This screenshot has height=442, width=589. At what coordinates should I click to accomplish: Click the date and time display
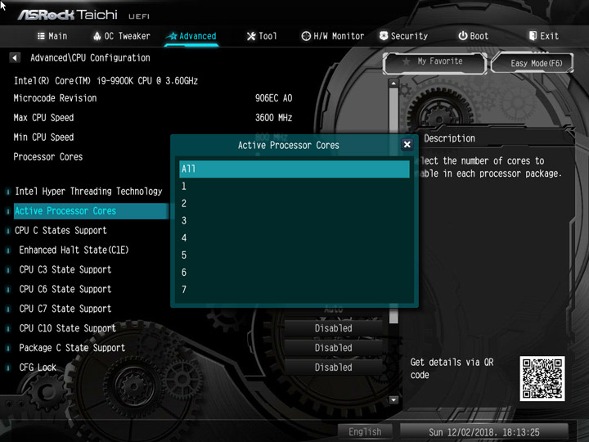[x=483, y=432]
